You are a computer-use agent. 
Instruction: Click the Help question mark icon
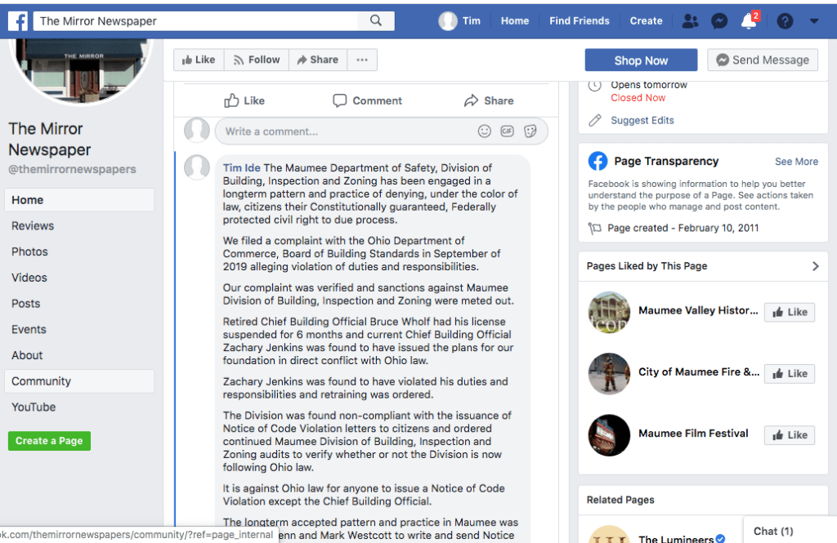pyautogui.click(x=785, y=21)
